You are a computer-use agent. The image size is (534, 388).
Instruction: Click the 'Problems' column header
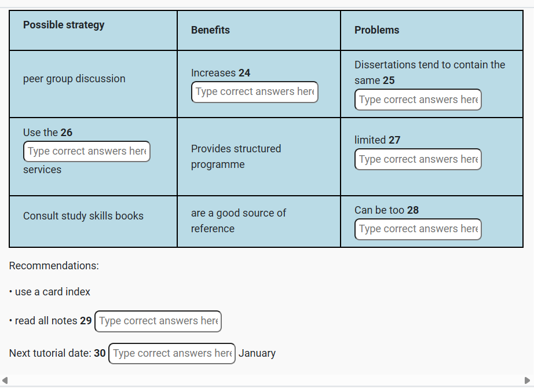(x=376, y=30)
